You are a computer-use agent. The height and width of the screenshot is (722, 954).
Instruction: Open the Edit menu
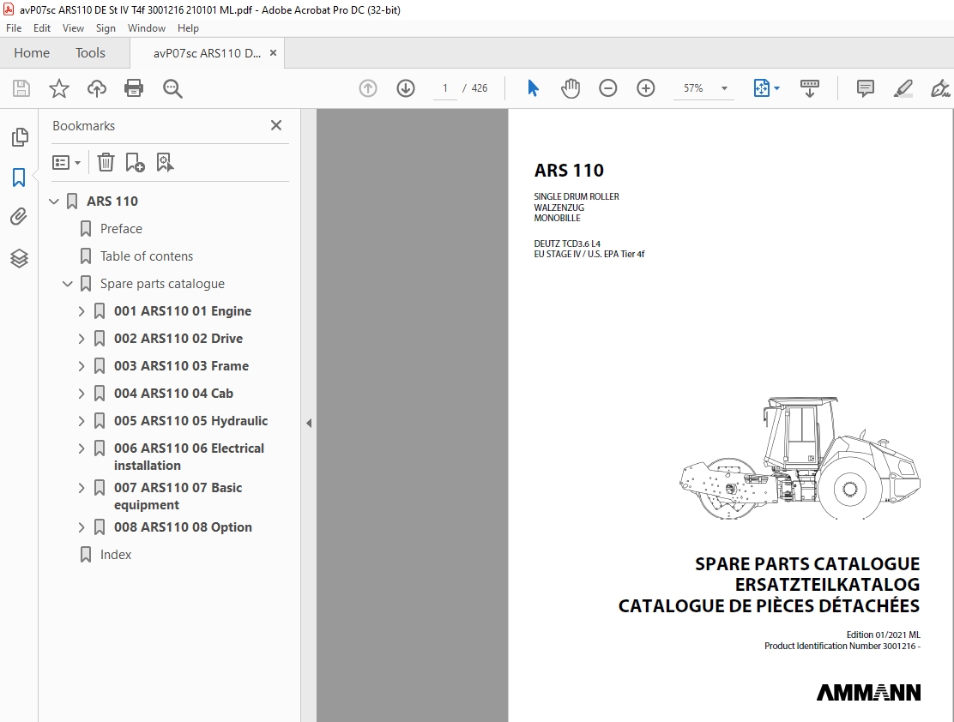42,28
